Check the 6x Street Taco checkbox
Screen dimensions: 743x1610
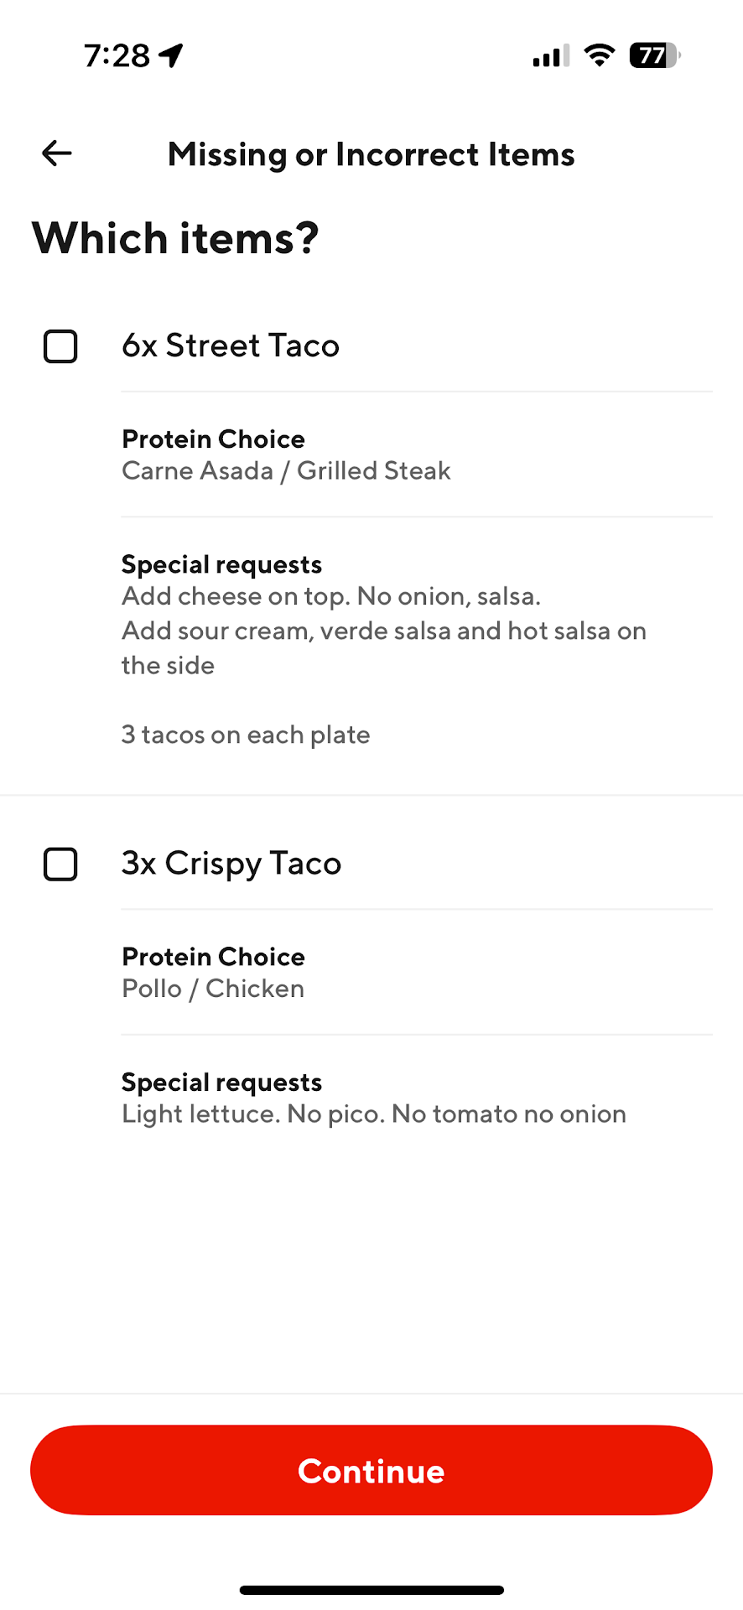pyautogui.click(x=60, y=346)
